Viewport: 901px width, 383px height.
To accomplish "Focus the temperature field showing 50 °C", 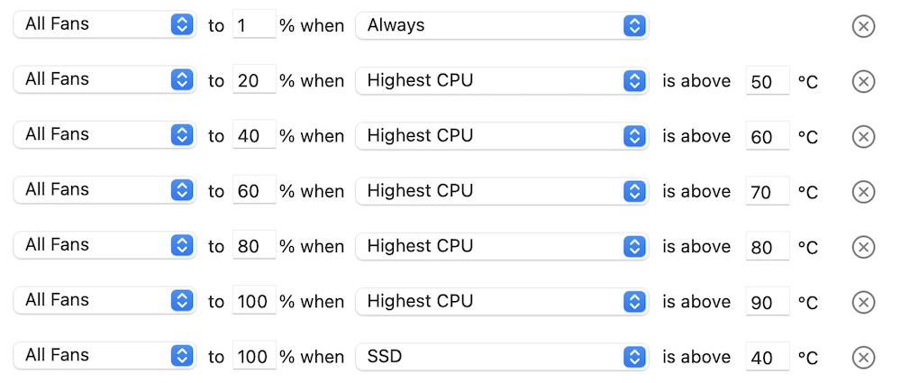I will [767, 82].
